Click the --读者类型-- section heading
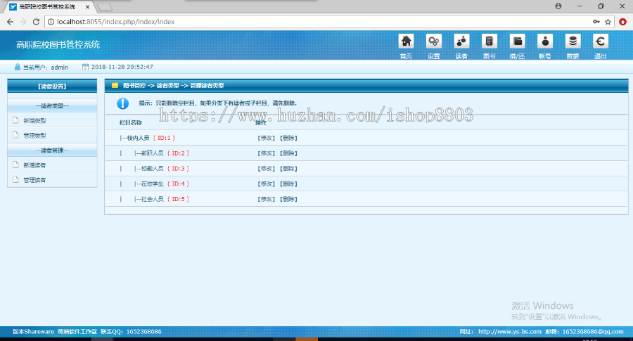This screenshot has width=633, height=341. [52, 105]
